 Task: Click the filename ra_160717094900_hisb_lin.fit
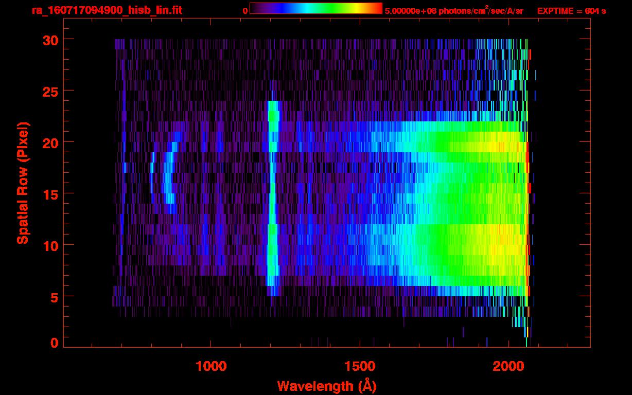pyautogui.click(x=107, y=11)
